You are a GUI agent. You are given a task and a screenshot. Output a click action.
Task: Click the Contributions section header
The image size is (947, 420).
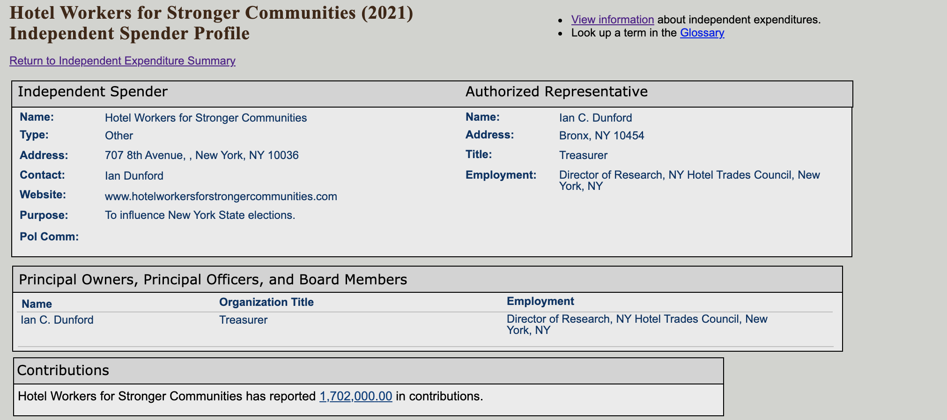point(63,370)
